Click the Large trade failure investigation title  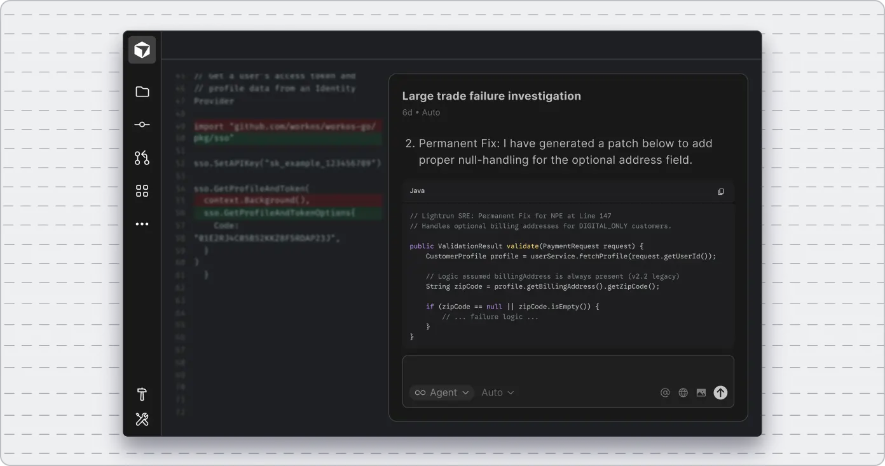pos(491,96)
